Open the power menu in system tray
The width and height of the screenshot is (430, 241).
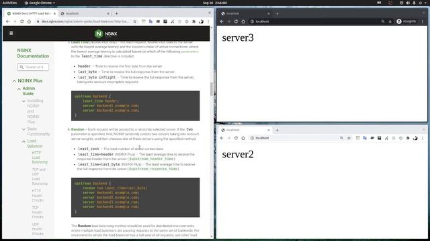tap(421, 3)
